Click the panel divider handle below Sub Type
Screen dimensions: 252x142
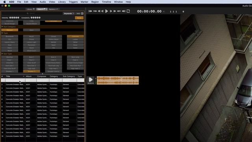point(43,74)
